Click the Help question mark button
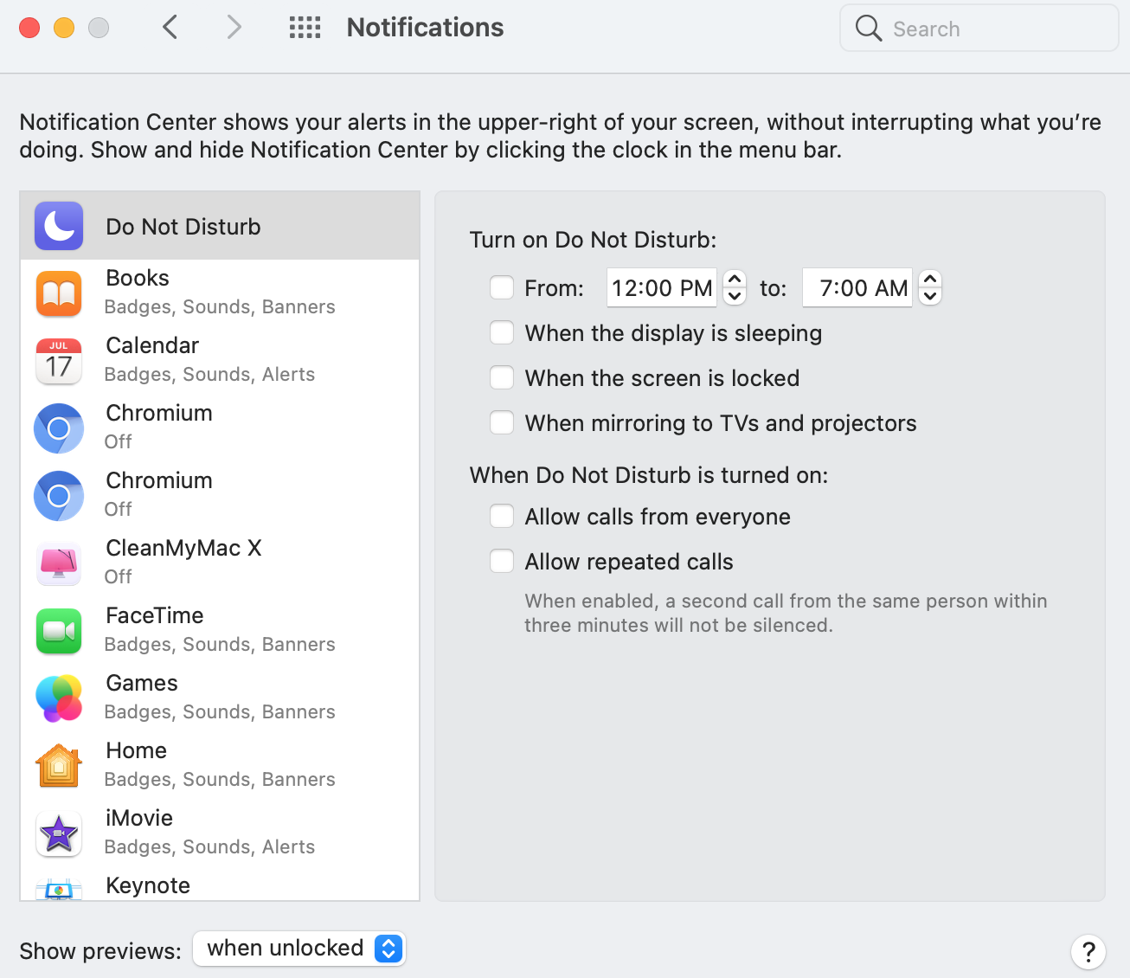Screen dimensions: 1130x978 tap(1088, 952)
